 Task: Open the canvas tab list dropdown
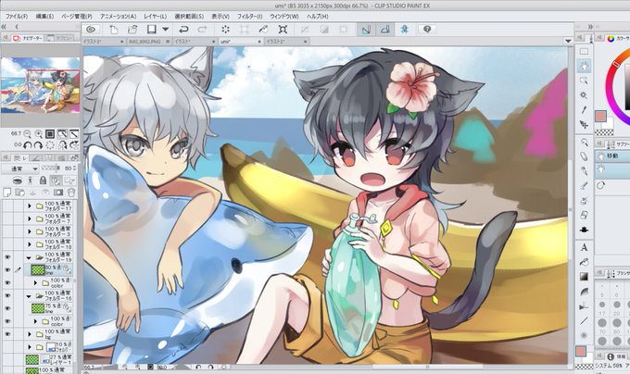point(568,41)
